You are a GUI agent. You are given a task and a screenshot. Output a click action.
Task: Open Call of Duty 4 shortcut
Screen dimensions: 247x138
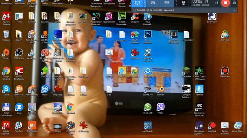[199, 73]
